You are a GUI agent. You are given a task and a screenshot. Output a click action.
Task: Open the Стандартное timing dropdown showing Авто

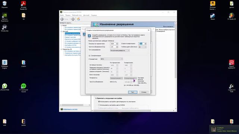click(x=111, y=59)
